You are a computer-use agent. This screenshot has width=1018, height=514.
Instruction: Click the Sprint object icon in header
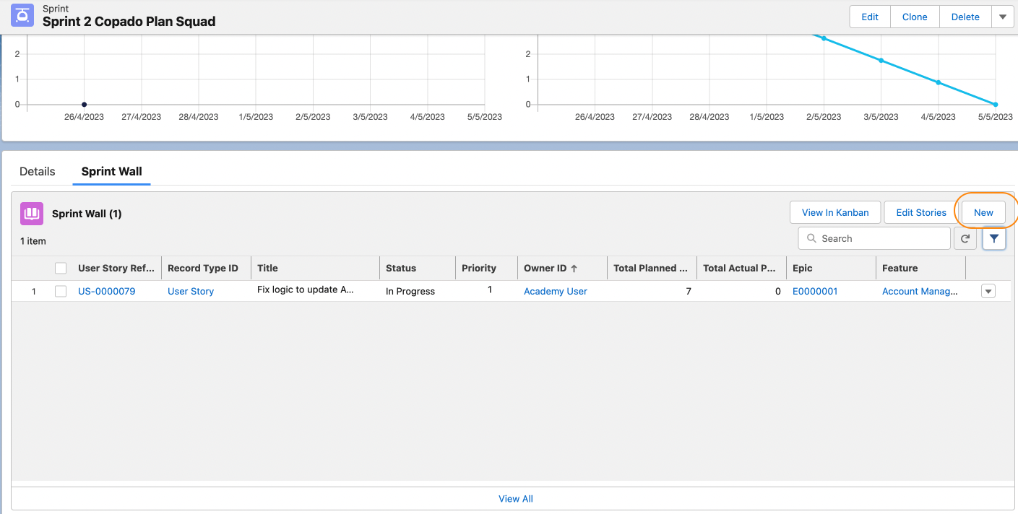pyautogui.click(x=22, y=15)
